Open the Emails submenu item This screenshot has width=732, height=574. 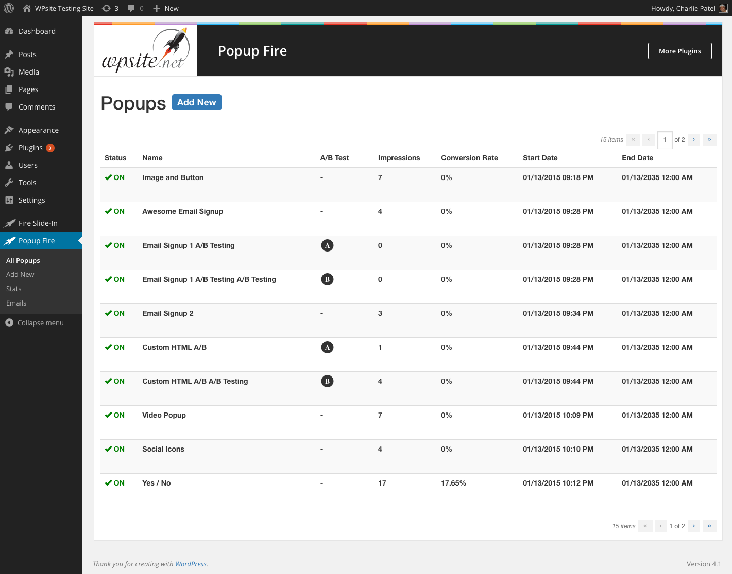click(16, 303)
